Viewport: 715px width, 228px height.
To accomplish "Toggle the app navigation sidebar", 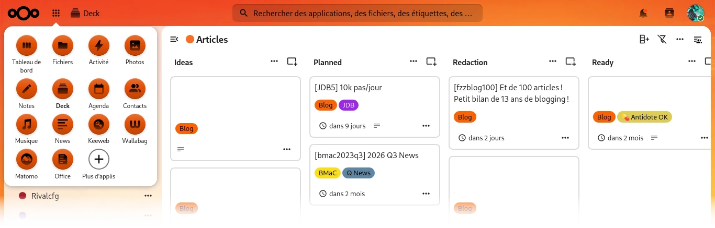I will pyautogui.click(x=174, y=39).
